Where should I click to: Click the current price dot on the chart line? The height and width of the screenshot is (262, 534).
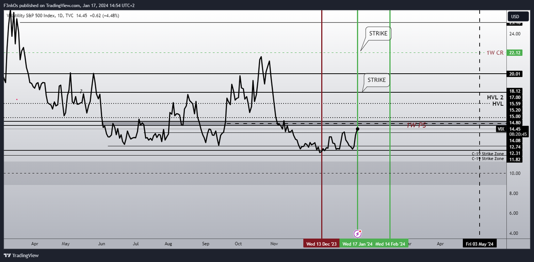[358, 129]
